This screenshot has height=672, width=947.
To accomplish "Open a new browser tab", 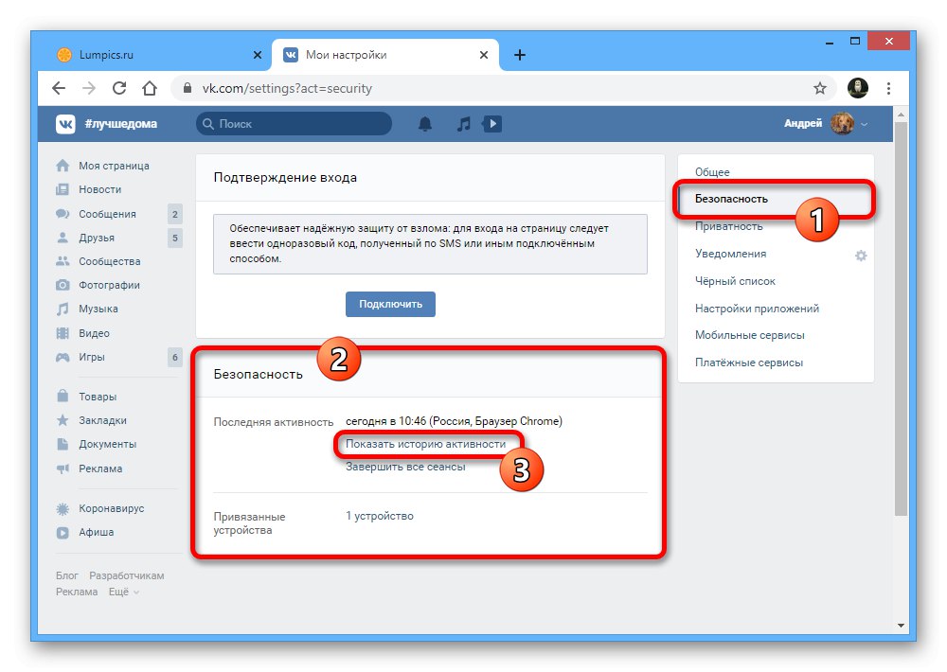I will 519,55.
